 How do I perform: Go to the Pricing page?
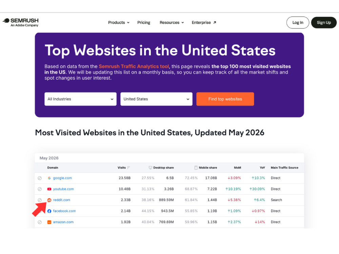[x=144, y=22]
